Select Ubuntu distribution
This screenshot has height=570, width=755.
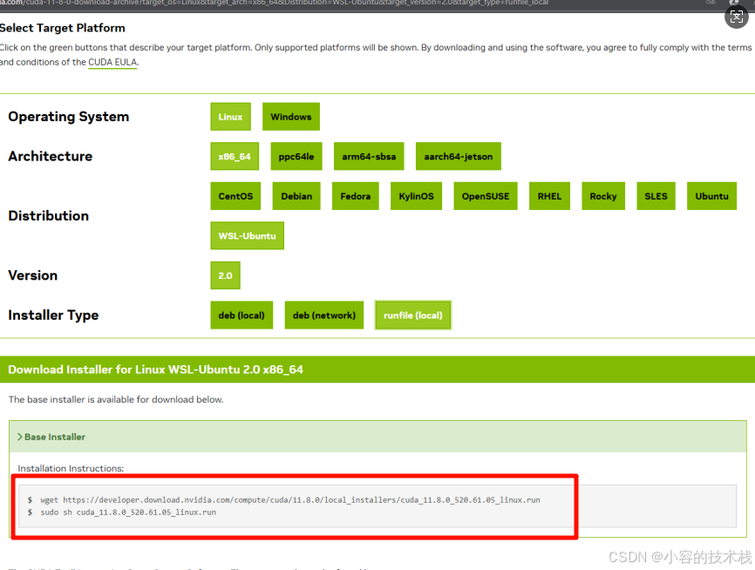coord(711,196)
